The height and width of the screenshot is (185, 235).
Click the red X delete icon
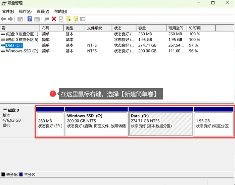pos(54,19)
